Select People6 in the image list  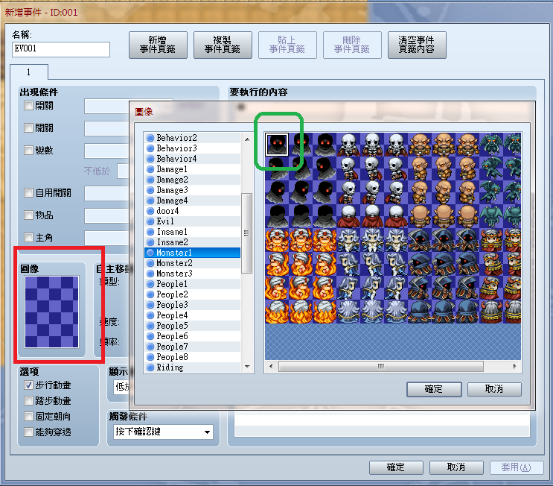[x=192, y=336]
